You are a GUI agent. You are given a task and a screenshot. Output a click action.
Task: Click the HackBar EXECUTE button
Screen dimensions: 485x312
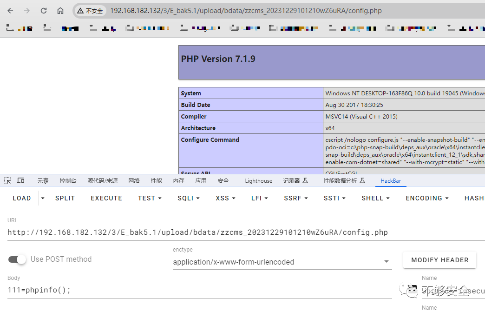pos(106,198)
